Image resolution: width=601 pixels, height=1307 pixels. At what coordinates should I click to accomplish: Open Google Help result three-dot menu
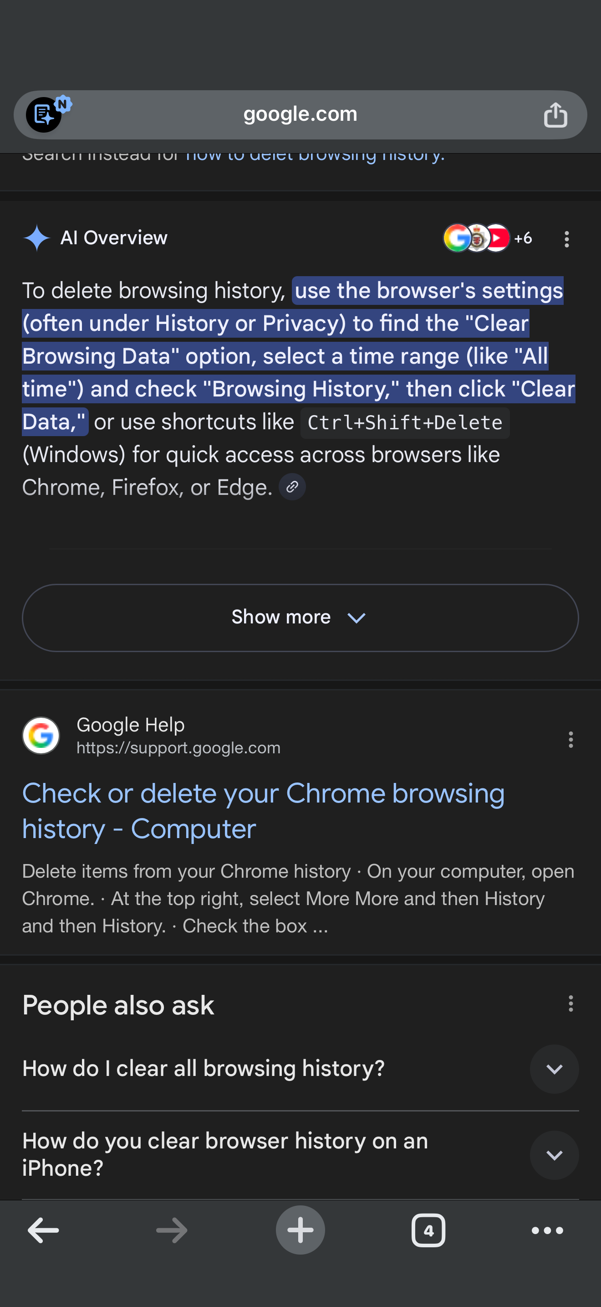(x=570, y=739)
